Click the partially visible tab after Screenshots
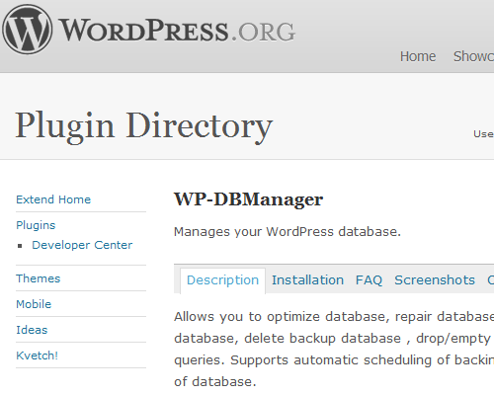The image size is (494, 395). pyautogui.click(x=491, y=280)
